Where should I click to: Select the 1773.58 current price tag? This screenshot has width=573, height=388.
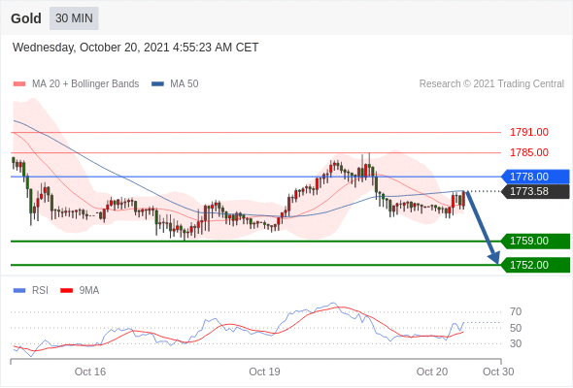coord(535,191)
